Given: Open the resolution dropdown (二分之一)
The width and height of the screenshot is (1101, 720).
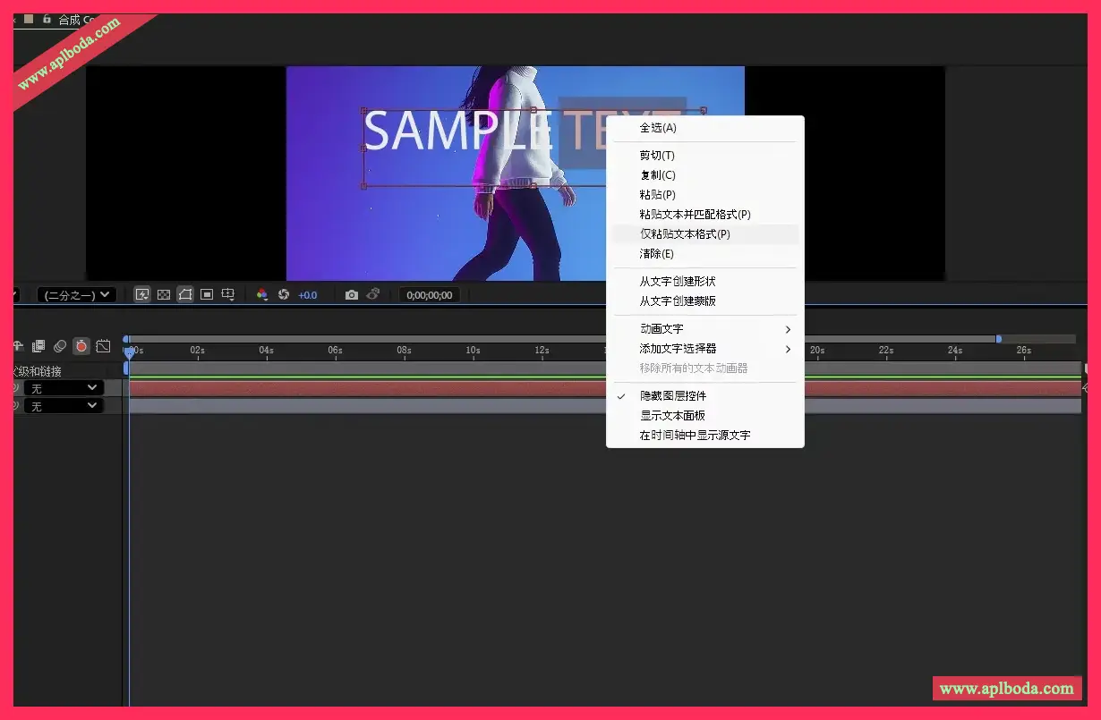Looking at the screenshot, I should coord(77,294).
